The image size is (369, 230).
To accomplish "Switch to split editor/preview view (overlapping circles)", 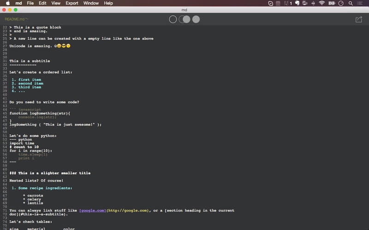I will click(x=184, y=19).
